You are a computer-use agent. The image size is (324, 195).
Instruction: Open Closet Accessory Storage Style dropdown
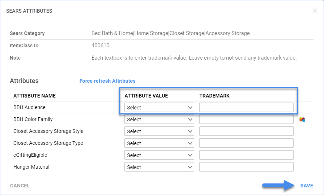click(159, 131)
